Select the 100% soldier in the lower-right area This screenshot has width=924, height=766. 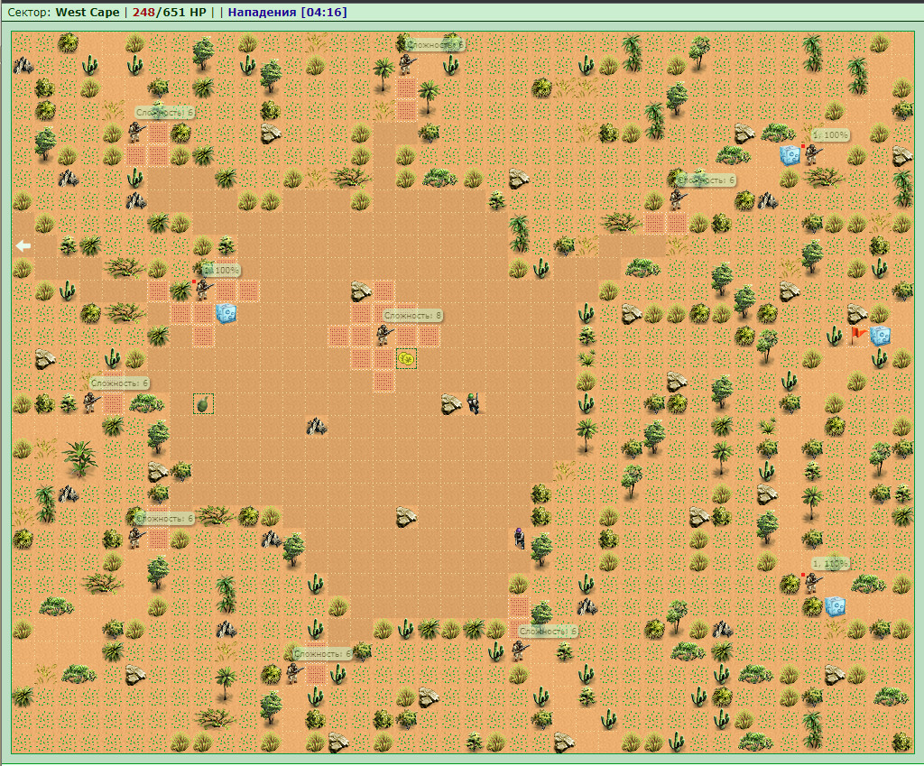click(812, 583)
